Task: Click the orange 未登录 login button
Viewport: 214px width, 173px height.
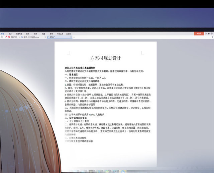Action: (199, 34)
